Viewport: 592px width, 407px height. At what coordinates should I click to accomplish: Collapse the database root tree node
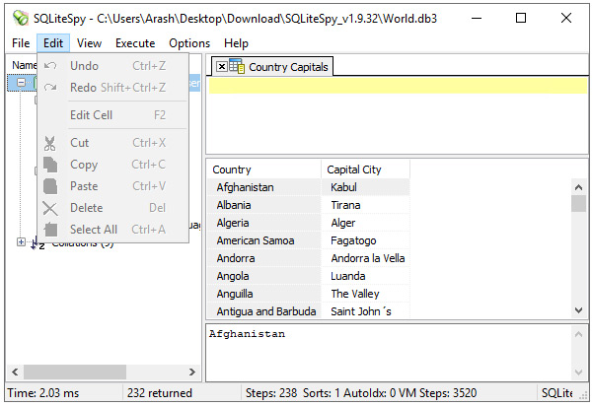tap(21, 82)
